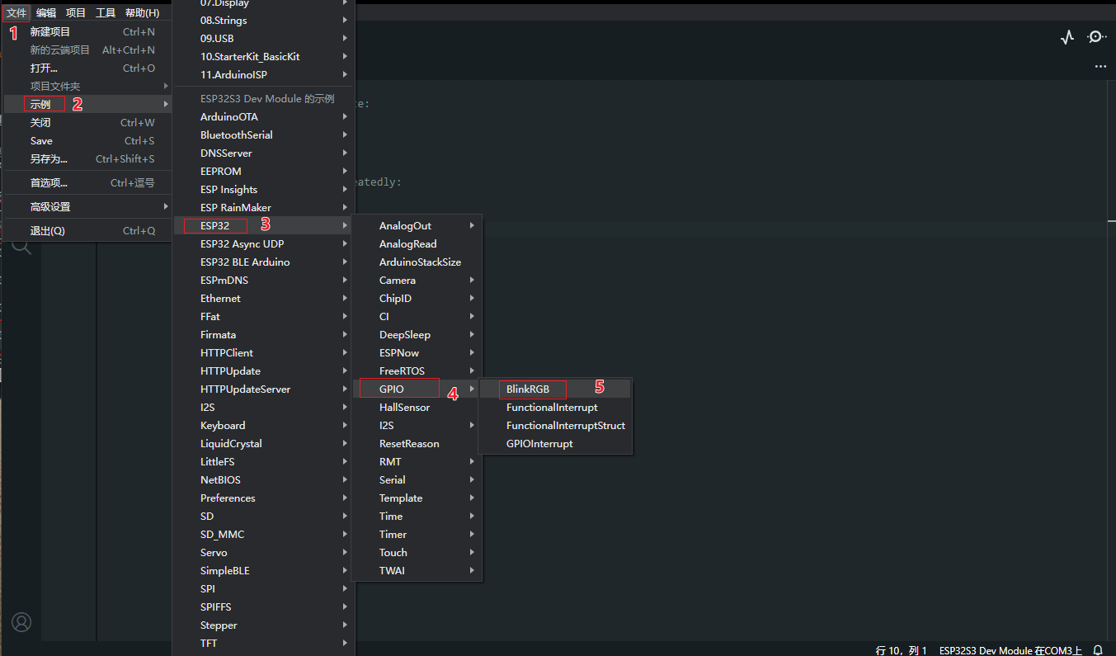This screenshot has width=1116, height=656.
Task: Open the SPIFFS examples submenu
Action: point(263,607)
